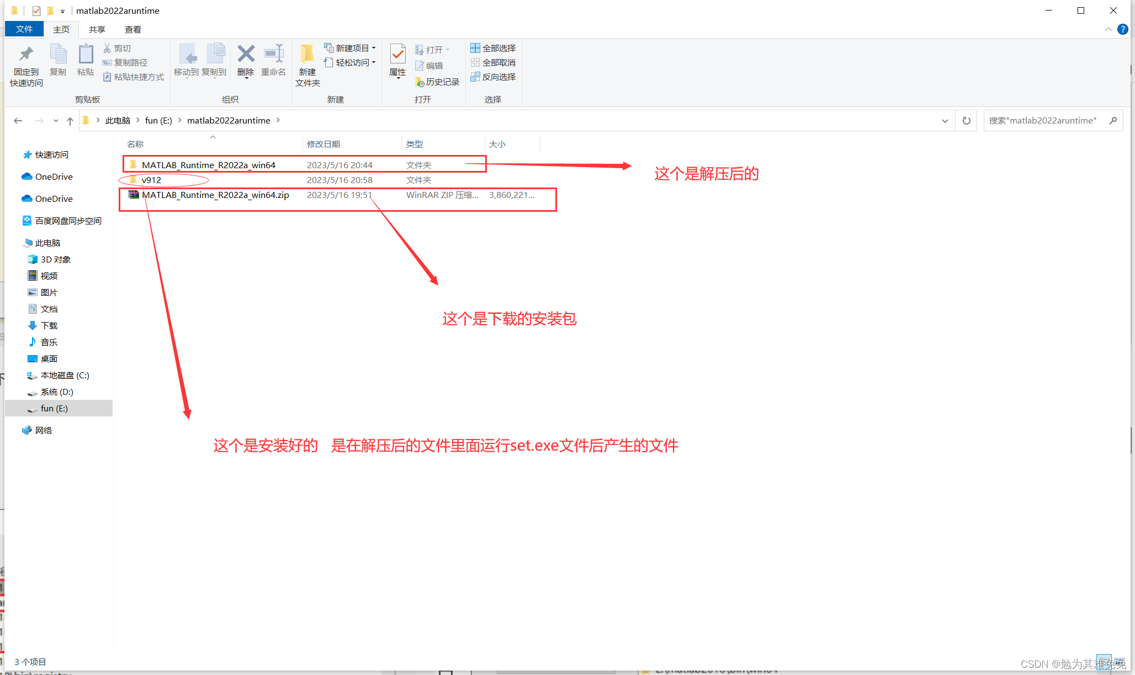Sort by 大小 column header
1135x675 pixels.
coord(497,144)
